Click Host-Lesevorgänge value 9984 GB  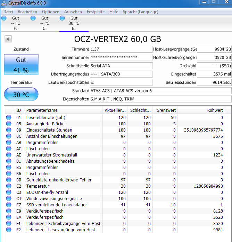(214, 49)
